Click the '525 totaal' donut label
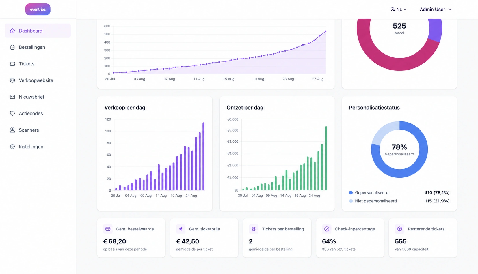 (399, 29)
